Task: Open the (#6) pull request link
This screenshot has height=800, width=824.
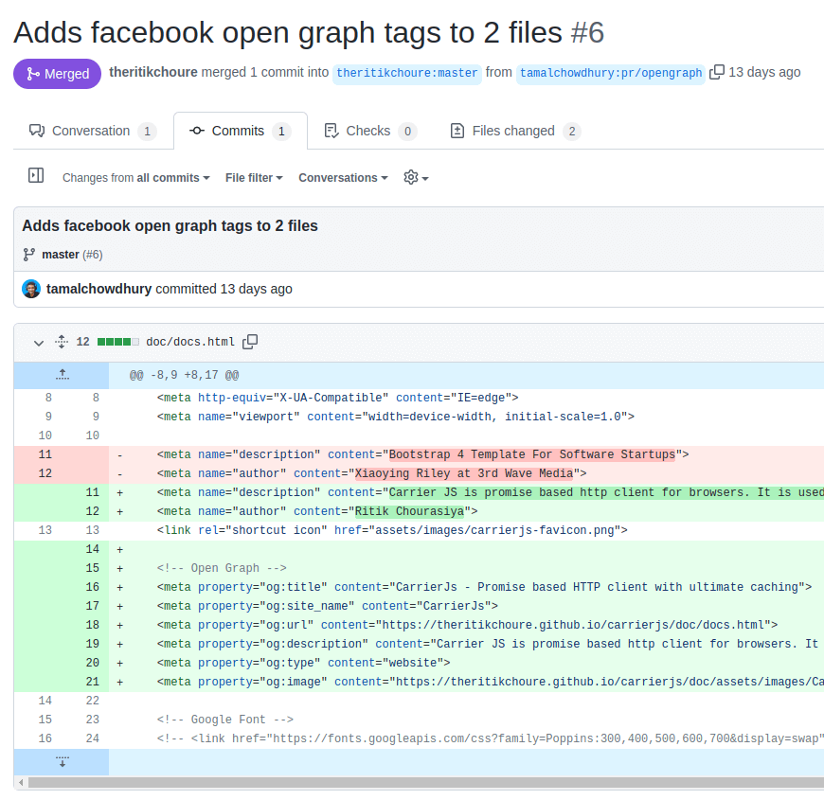Action: point(93,255)
